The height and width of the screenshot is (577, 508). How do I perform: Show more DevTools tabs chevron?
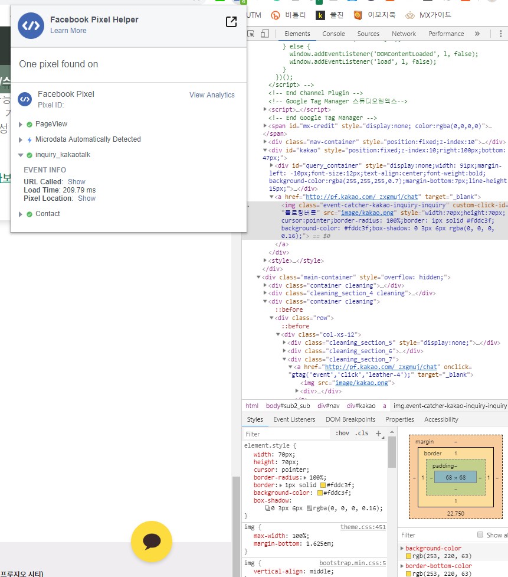click(477, 34)
